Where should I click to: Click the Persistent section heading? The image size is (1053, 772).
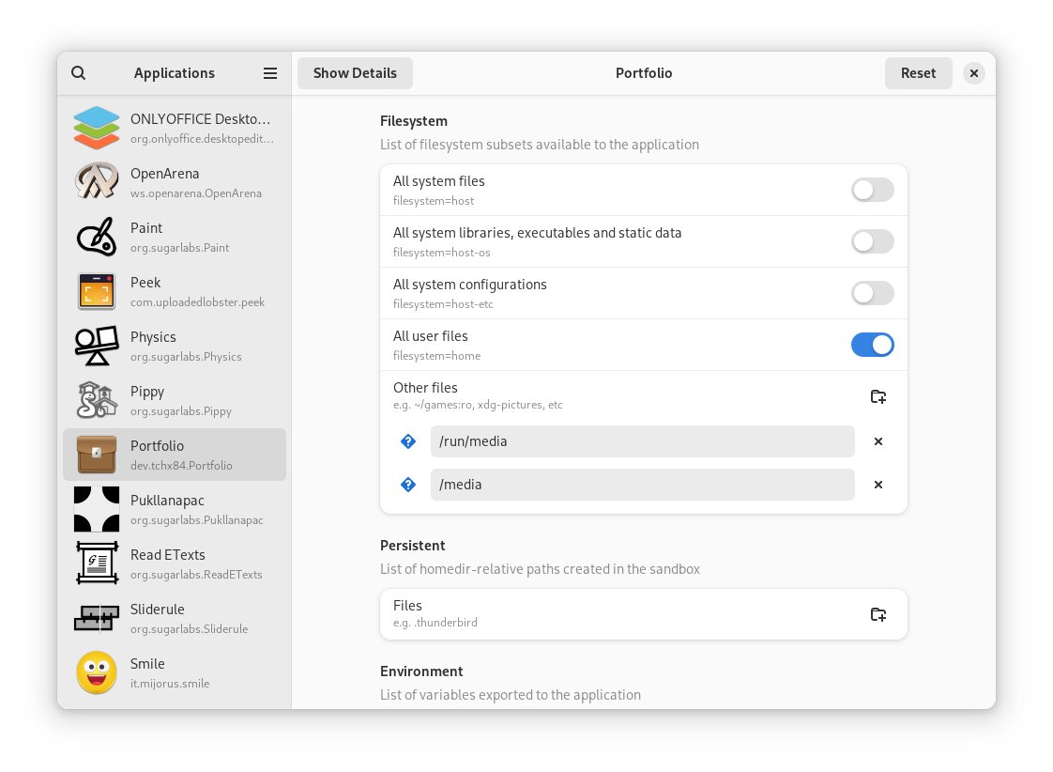[x=413, y=546]
